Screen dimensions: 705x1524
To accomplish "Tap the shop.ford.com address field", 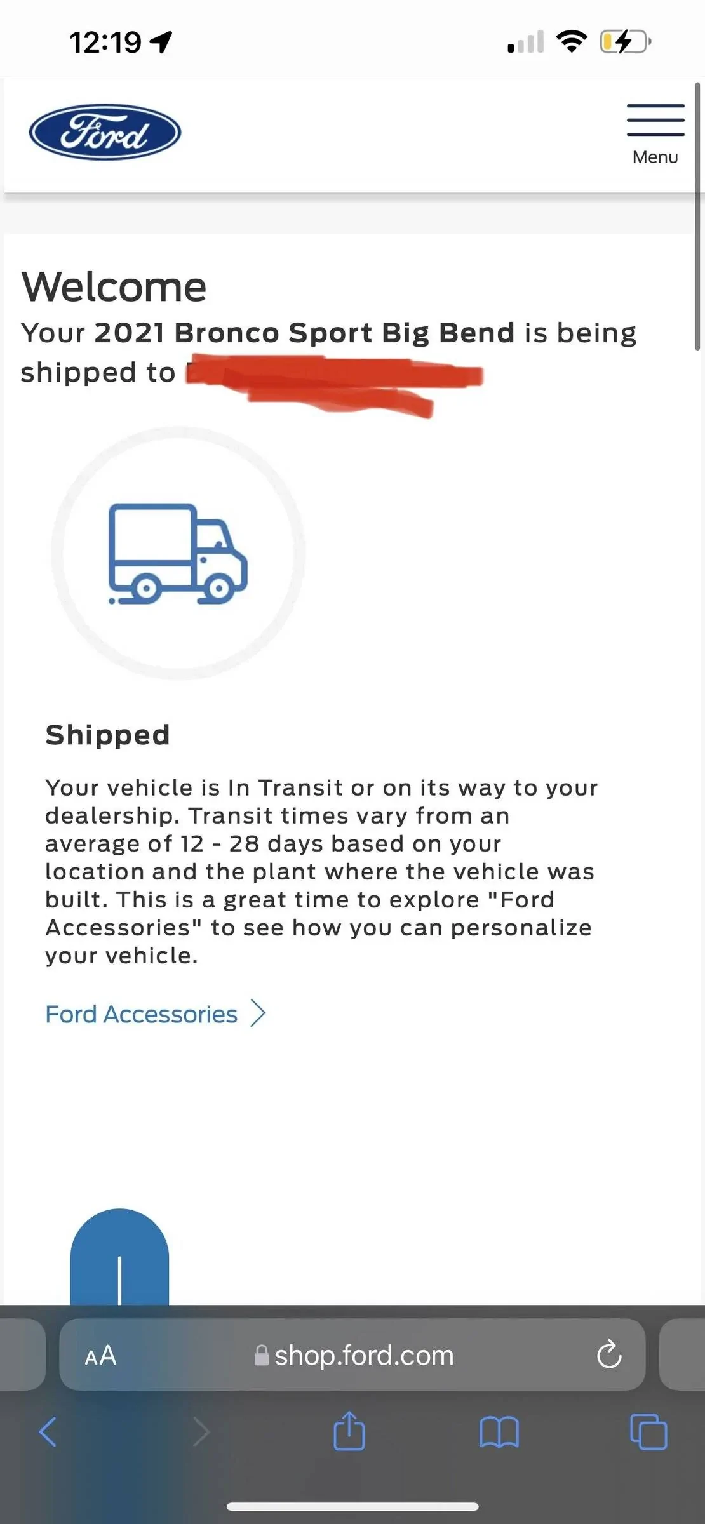I will point(364,1355).
